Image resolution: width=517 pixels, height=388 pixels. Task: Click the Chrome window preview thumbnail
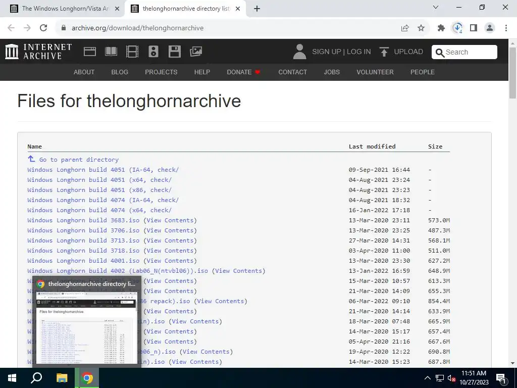tap(87, 327)
